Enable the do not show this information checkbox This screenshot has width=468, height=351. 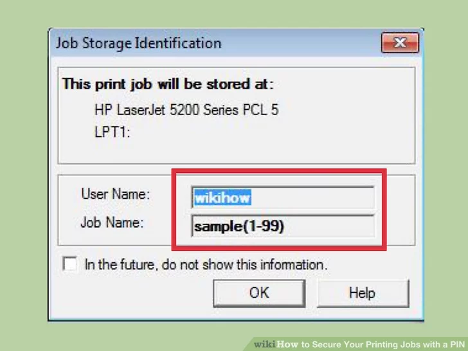coord(69,264)
